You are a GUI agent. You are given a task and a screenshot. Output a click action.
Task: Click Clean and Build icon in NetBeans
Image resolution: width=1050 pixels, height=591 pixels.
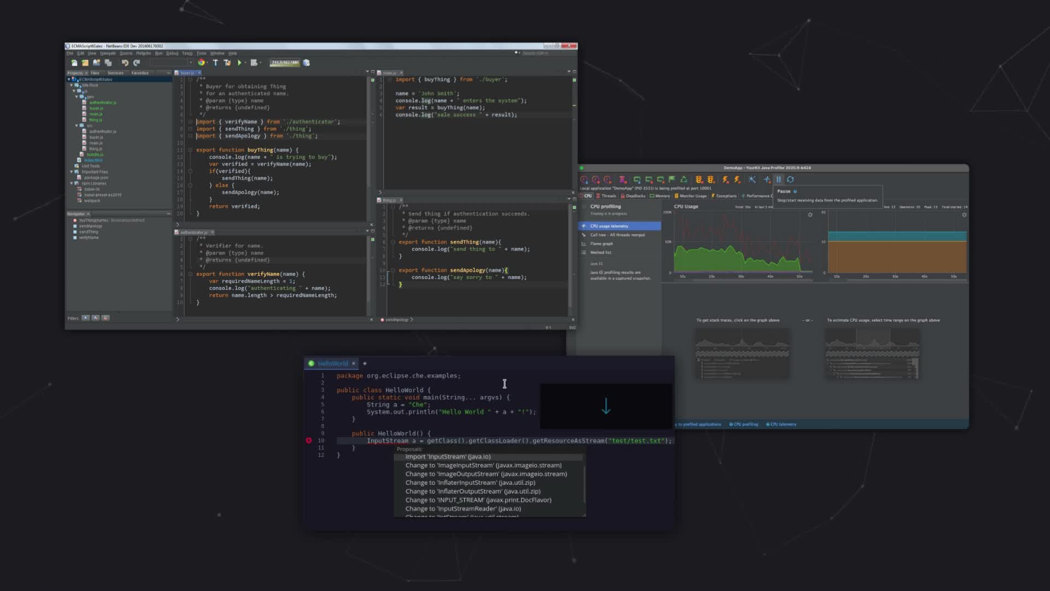pos(227,63)
